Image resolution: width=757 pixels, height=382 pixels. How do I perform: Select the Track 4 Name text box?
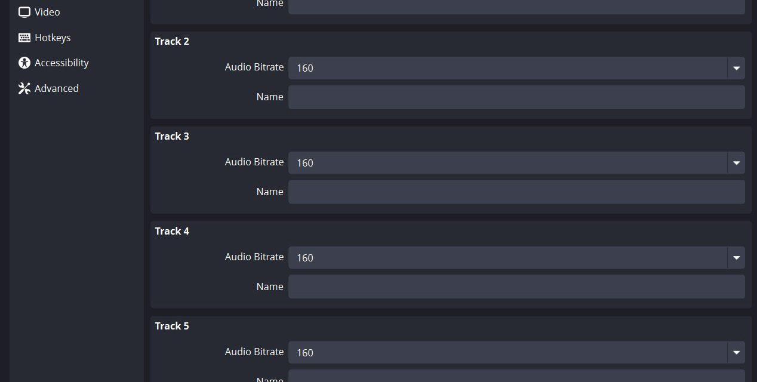coord(516,287)
